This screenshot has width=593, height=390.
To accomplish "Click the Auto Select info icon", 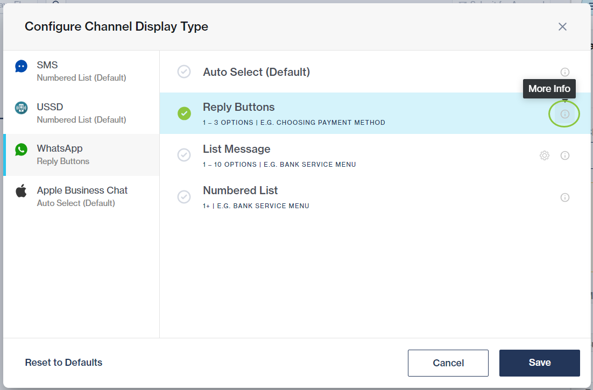I will [x=564, y=72].
